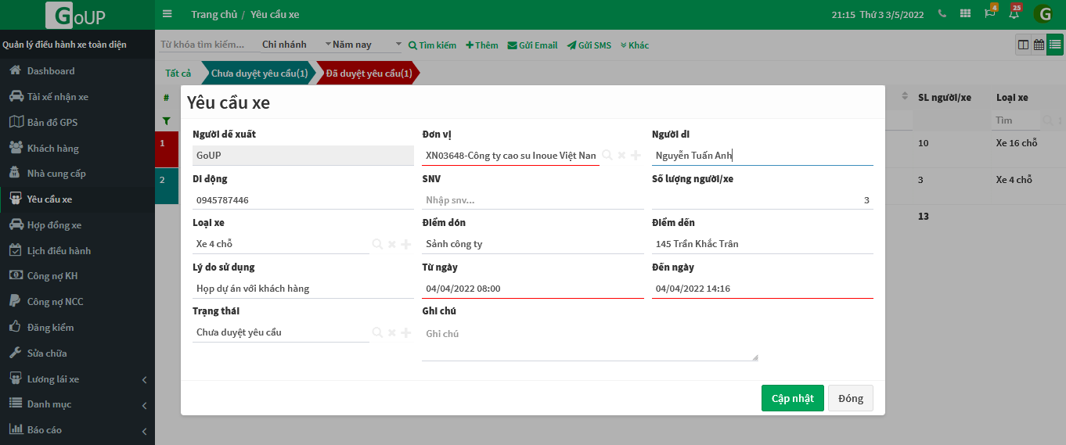Open the apps grid icon
This screenshot has width=1066, height=445.
pos(966,14)
